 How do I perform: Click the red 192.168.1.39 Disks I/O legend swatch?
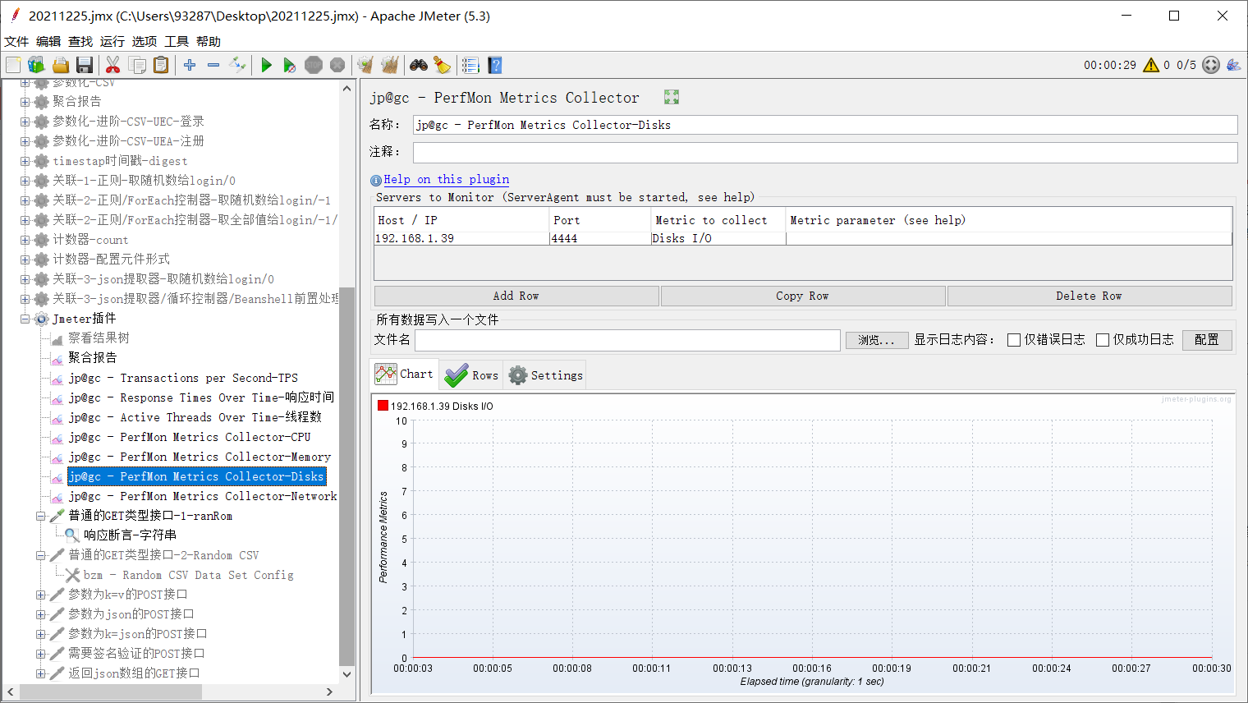click(x=383, y=406)
